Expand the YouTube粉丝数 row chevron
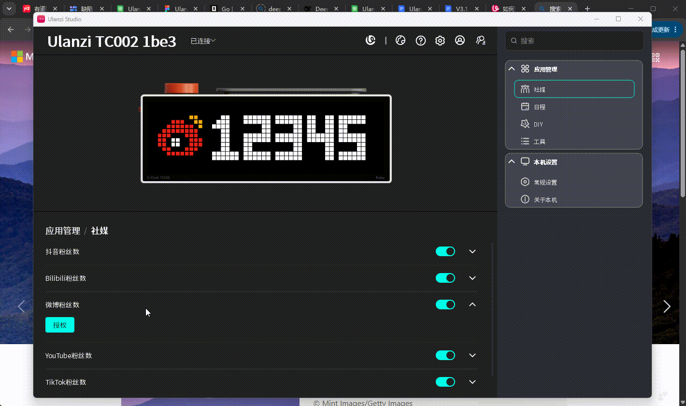Viewport: 686px width, 406px height. (472, 355)
